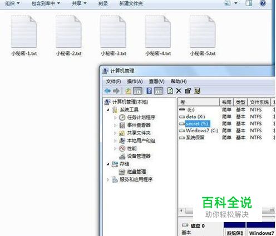Click the Refresh toolbar icon
276x236 pixels.
click(170, 91)
